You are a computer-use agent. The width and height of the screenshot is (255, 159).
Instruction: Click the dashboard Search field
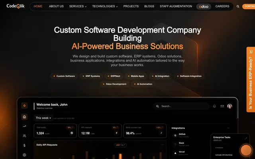tap(181, 106)
